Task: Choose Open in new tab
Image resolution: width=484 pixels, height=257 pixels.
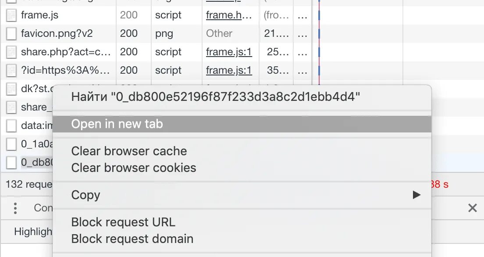Action: click(x=117, y=124)
